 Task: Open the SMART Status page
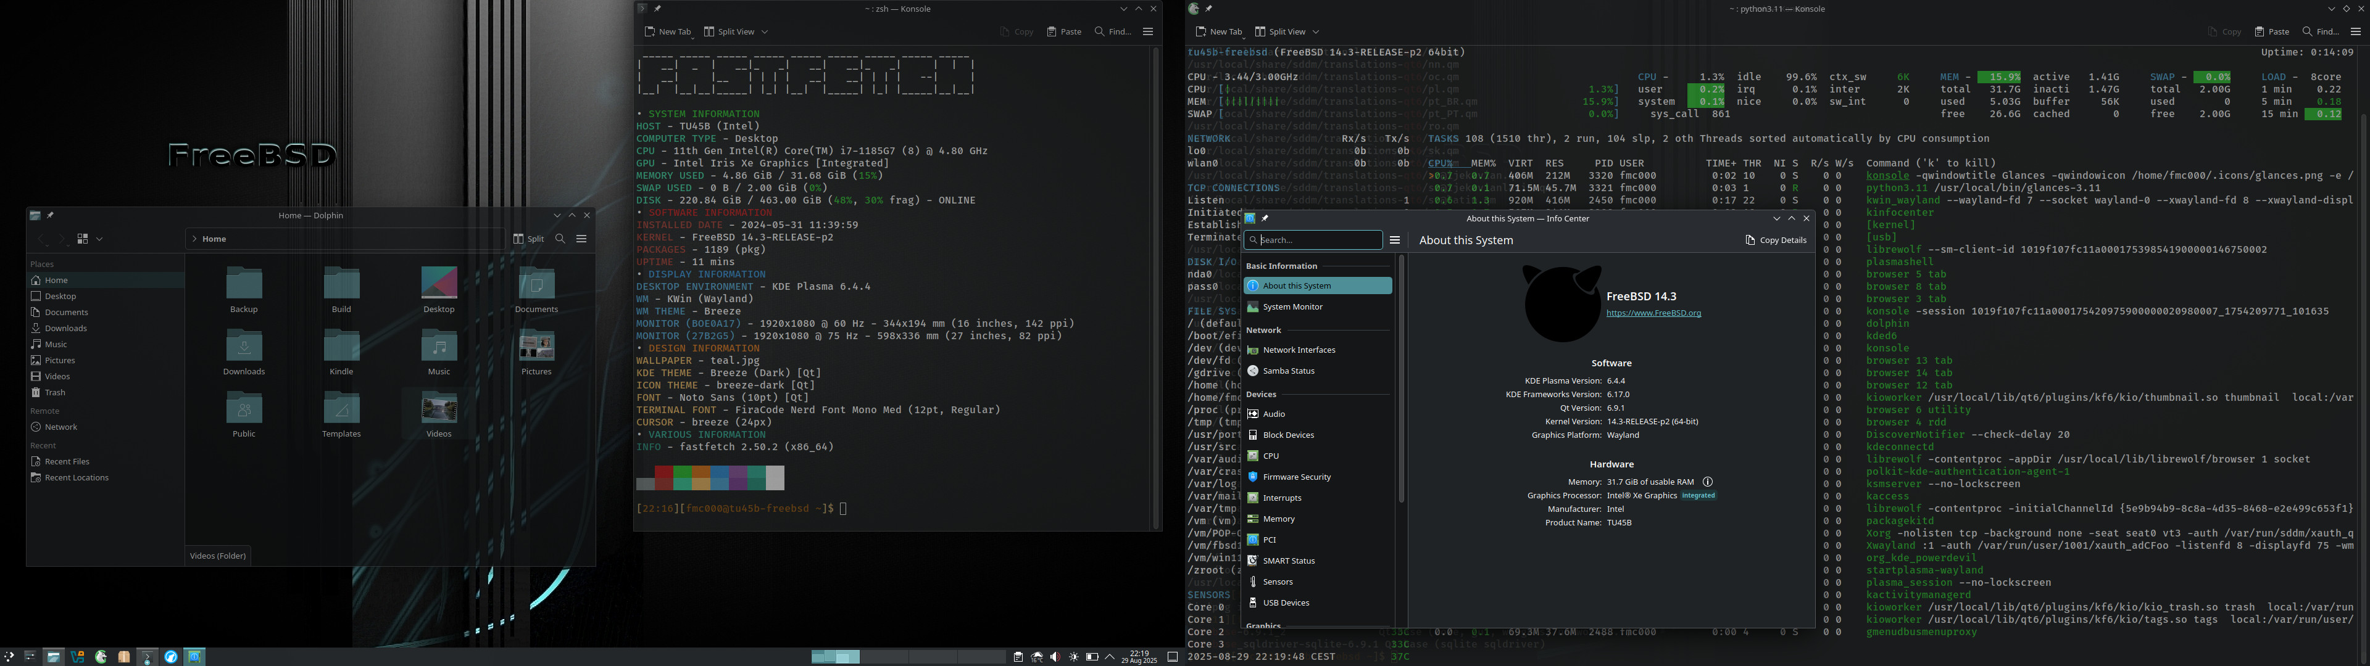(x=1288, y=560)
